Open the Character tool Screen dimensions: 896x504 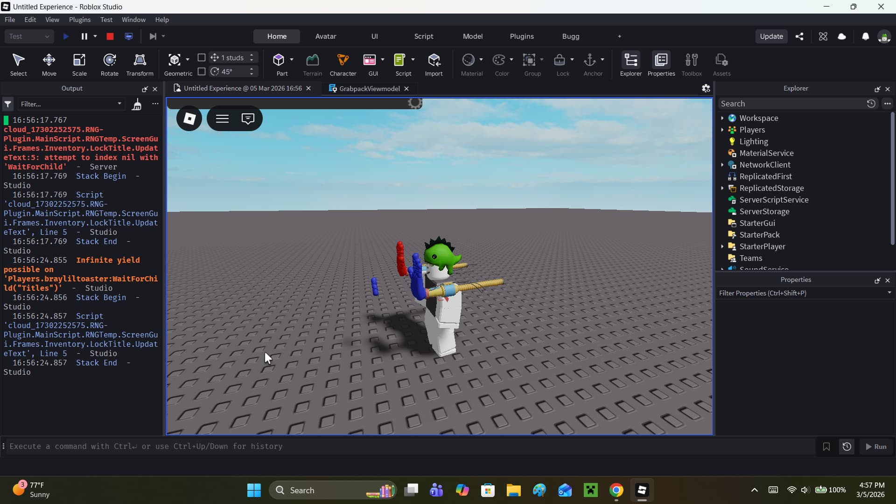343,64
